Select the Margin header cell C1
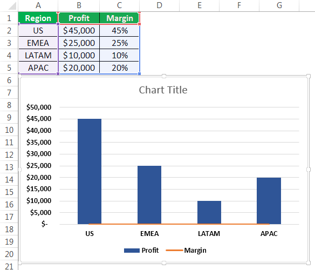 pyautogui.click(x=120, y=18)
